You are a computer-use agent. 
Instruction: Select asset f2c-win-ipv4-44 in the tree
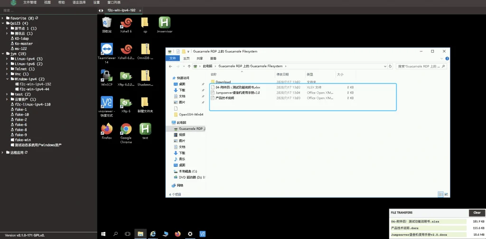(34, 89)
